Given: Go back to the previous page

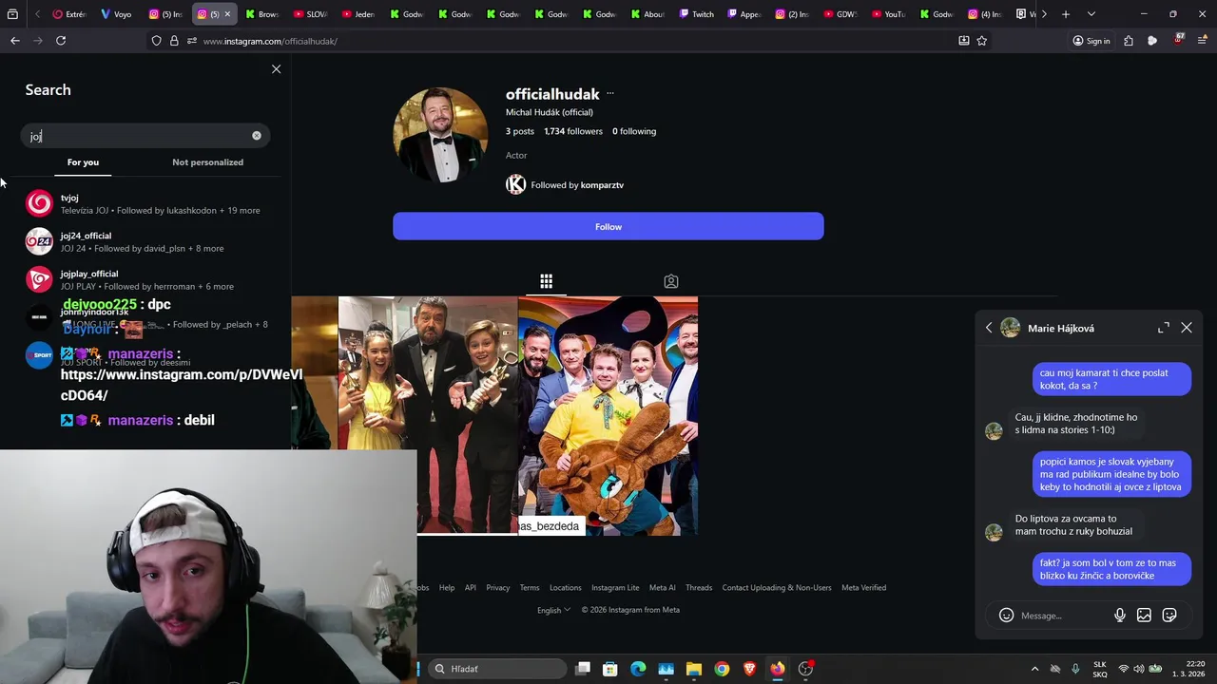Looking at the screenshot, I should [14, 41].
